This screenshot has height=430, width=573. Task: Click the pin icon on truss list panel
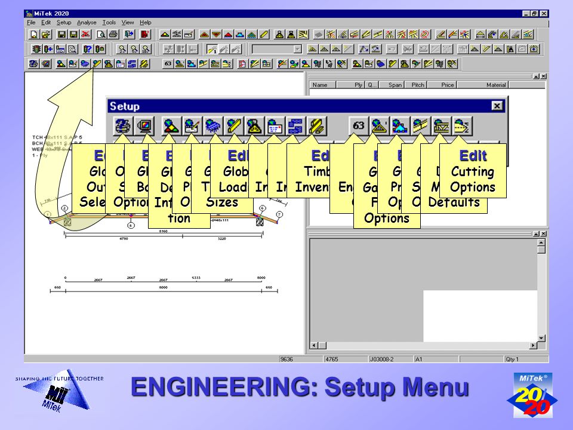coord(536,76)
